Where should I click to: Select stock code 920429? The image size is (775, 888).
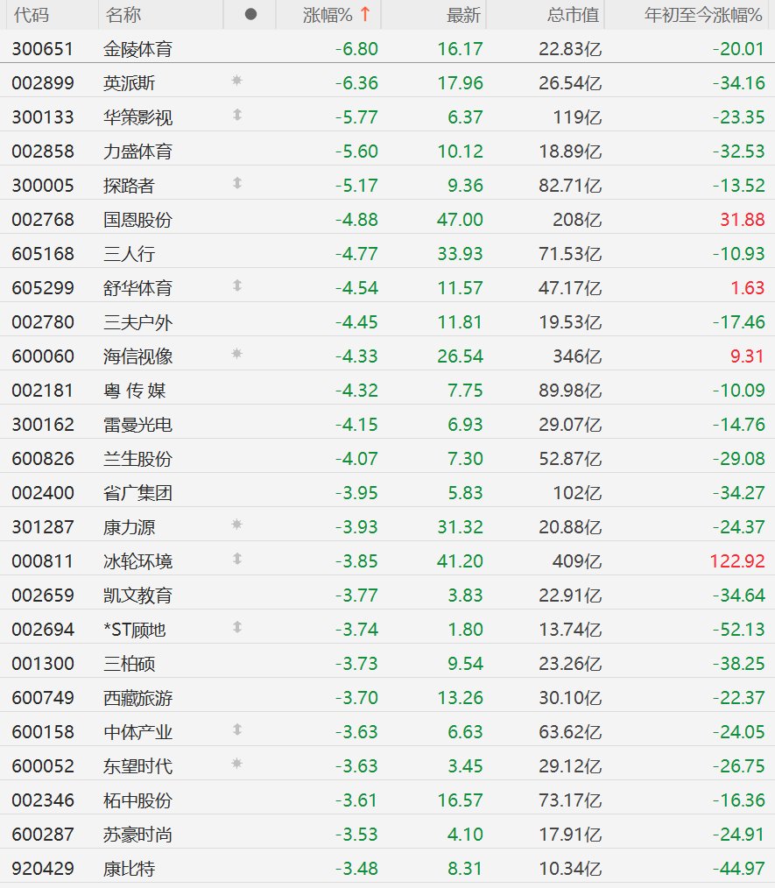pyautogui.click(x=43, y=869)
